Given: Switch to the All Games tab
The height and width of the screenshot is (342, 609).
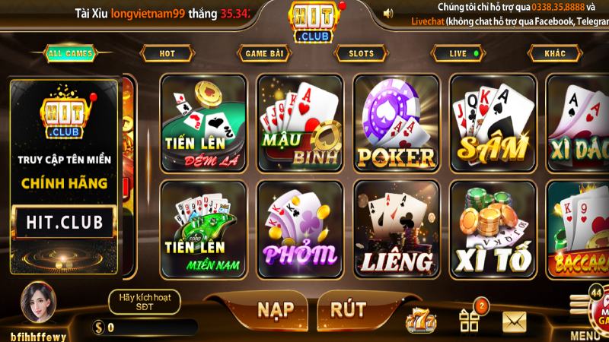Looking at the screenshot, I should click(x=70, y=53).
